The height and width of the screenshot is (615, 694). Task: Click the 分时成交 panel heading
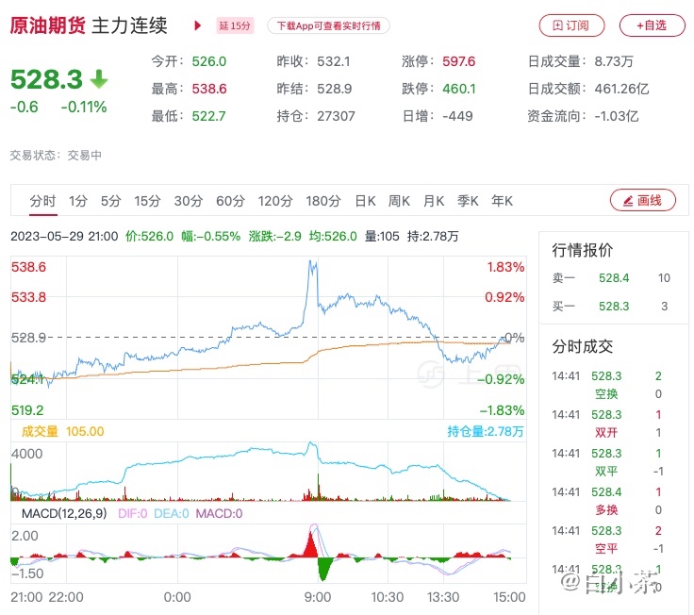click(583, 346)
